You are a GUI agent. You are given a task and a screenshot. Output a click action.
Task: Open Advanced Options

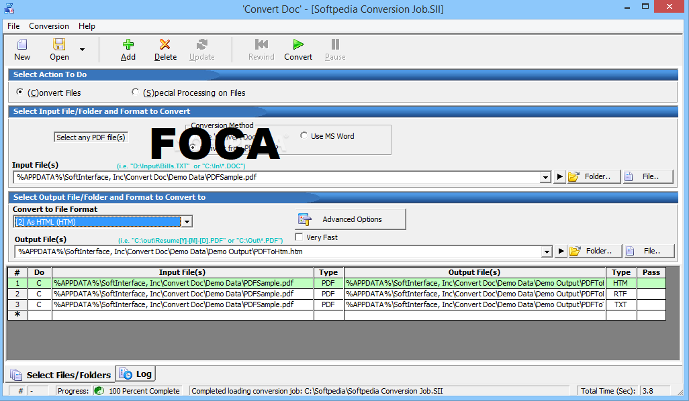[x=351, y=219]
